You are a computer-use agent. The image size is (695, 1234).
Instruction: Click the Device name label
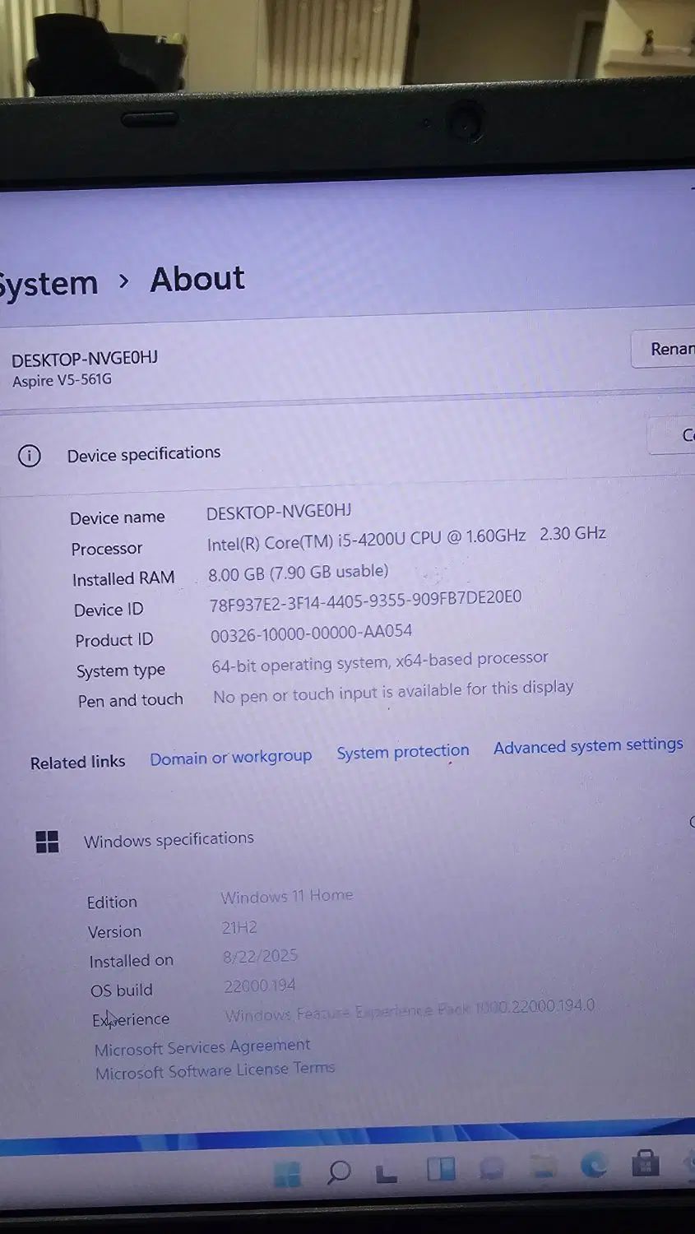[117, 518]
